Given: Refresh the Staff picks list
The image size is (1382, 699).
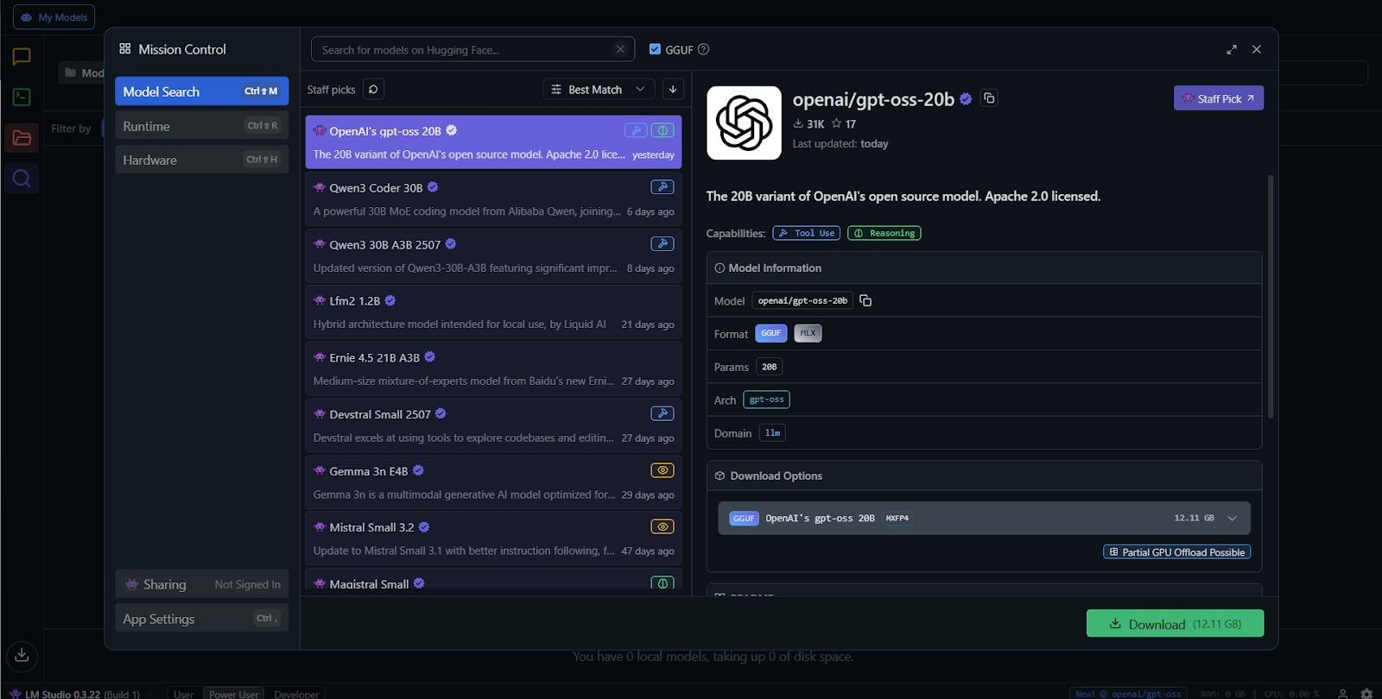Looking at the screenshot, I should pyautogui.click(x=373, y=89).
